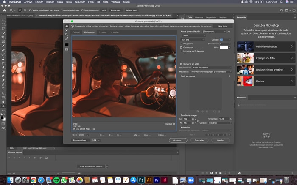
Task: Select the Move tool in Photoshop toolbar
Action: tap(3, 20)
